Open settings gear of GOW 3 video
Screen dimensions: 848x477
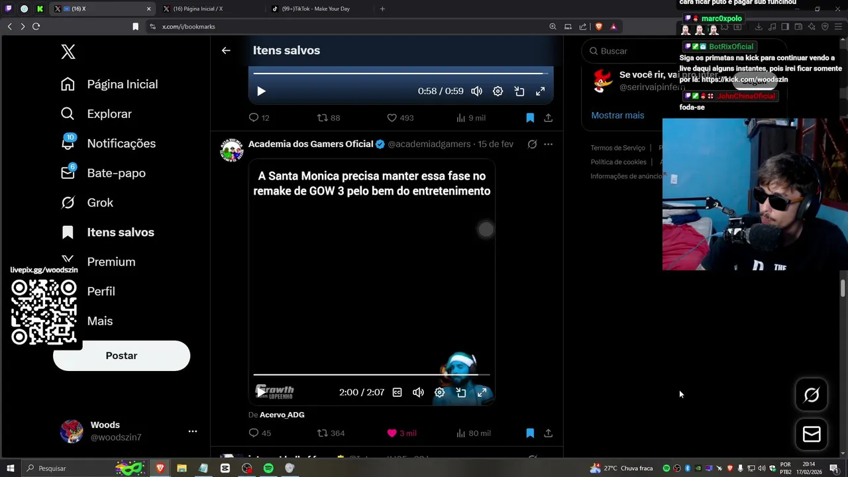pos(439,392)
